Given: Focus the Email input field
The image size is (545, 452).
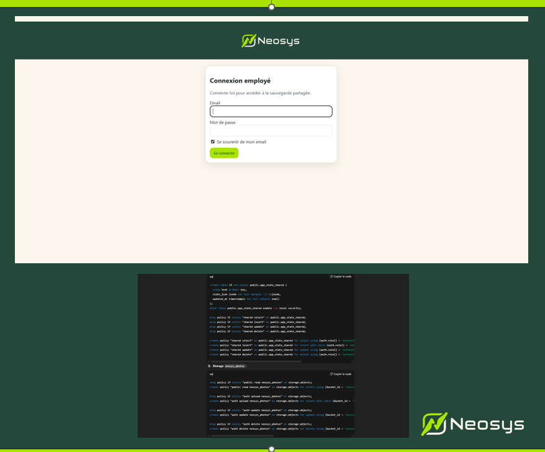Looking at the screenshot, I should (271, 112).
